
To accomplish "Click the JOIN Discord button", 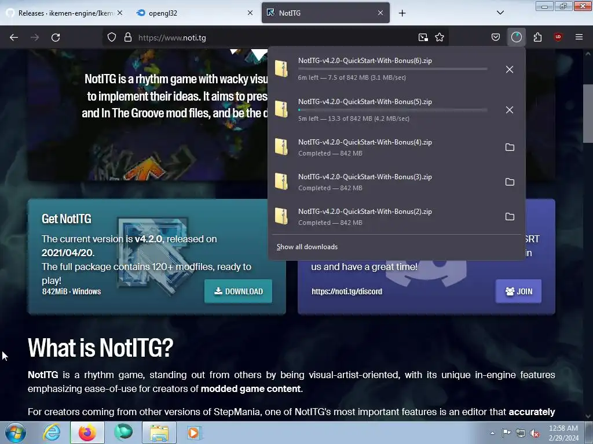I will point(518,291).
